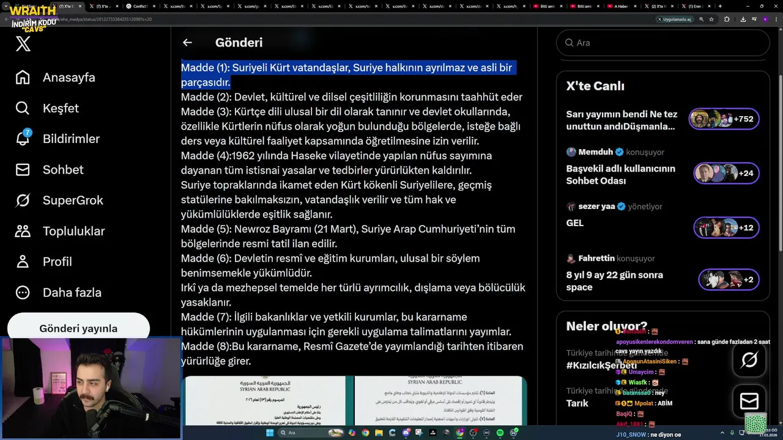This screenshot has width=783, height=440.
Task: Click the Grok floating button
Action: click(x=749, y=359)
